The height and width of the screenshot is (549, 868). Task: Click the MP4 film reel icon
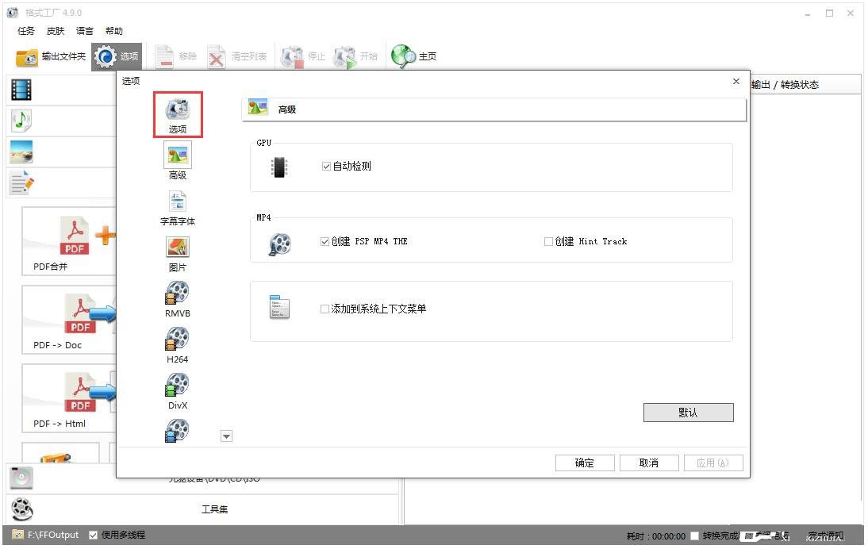(x=279, y=244)
